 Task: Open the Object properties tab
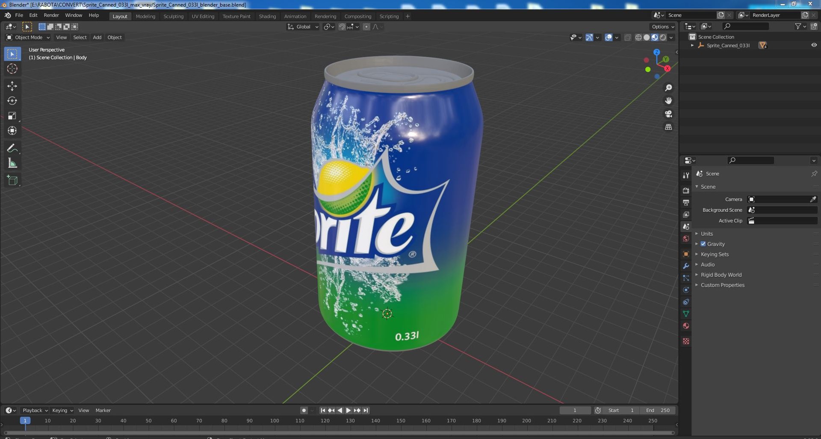[686, 254]
